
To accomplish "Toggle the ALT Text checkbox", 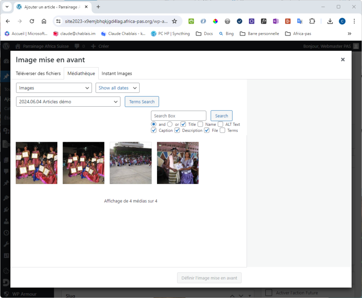I will 220,124.
